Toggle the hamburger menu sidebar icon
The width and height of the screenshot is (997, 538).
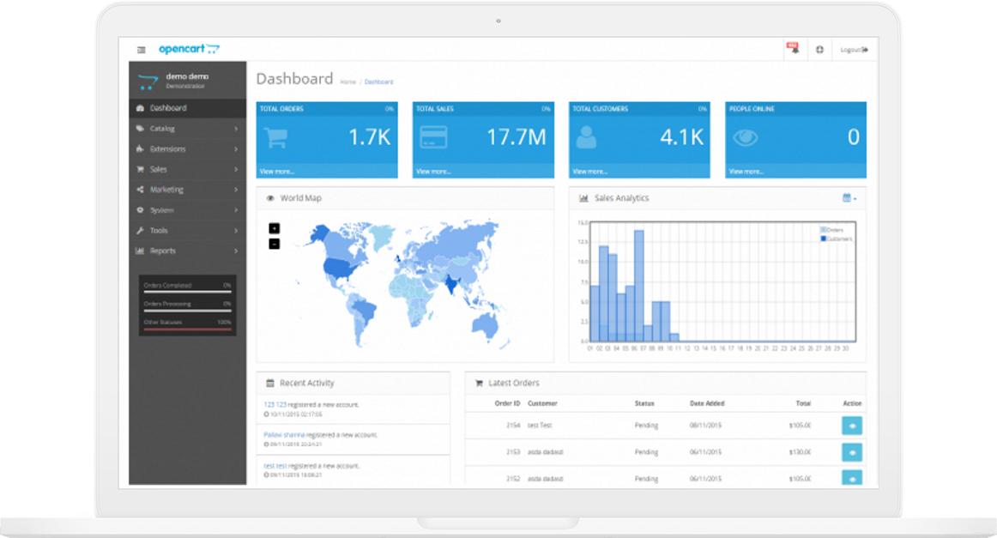(142, 50)
